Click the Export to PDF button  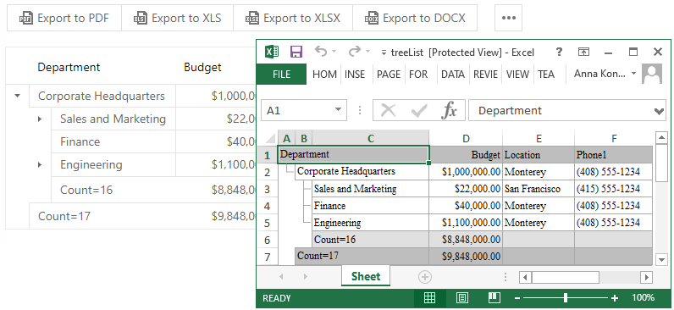(x=64, y=18)
